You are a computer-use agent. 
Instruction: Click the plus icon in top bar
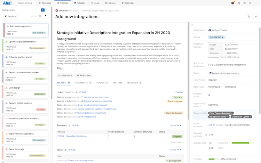pyautogui.click(x=256, y=3)
